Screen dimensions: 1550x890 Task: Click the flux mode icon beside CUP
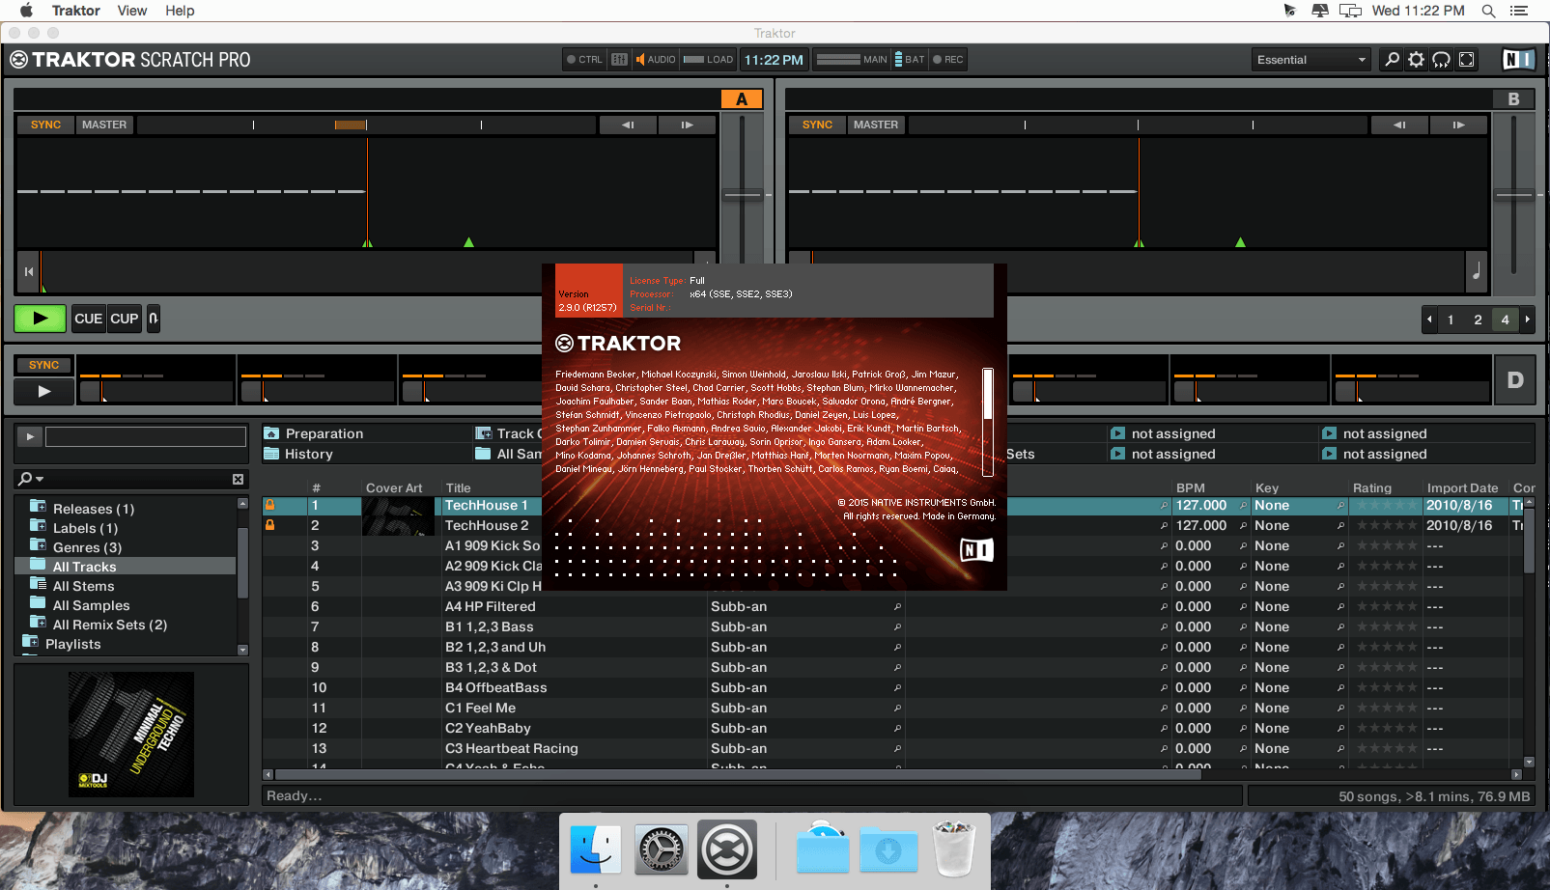click(154, 319)
